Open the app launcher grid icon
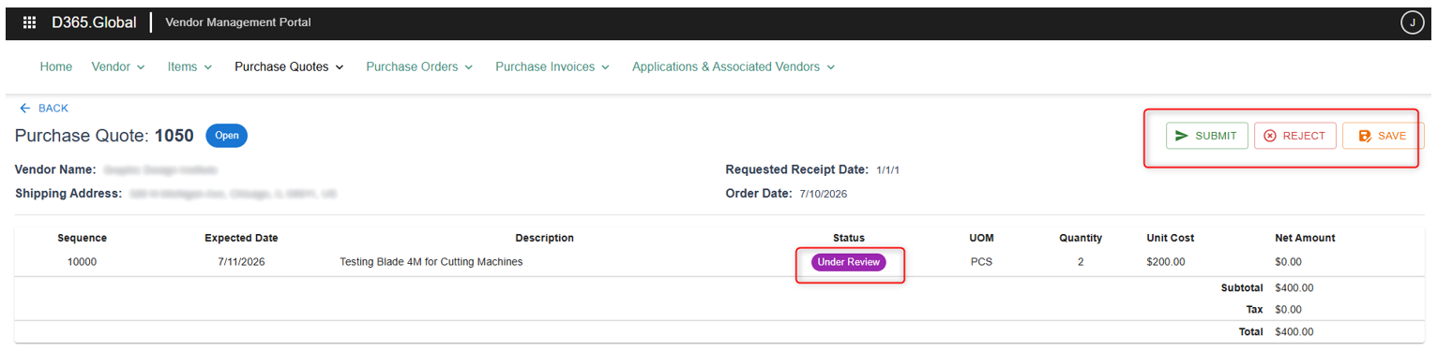 click(x=29, y=22)
